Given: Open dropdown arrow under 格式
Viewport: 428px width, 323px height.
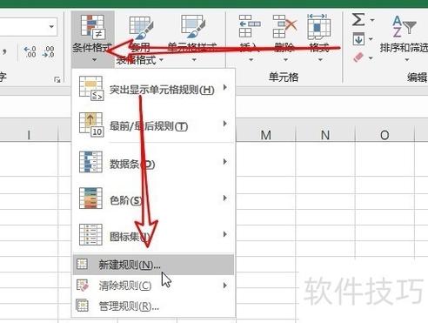Looking at the screenshot, I should pyautogui.click(x=320, y=60).
